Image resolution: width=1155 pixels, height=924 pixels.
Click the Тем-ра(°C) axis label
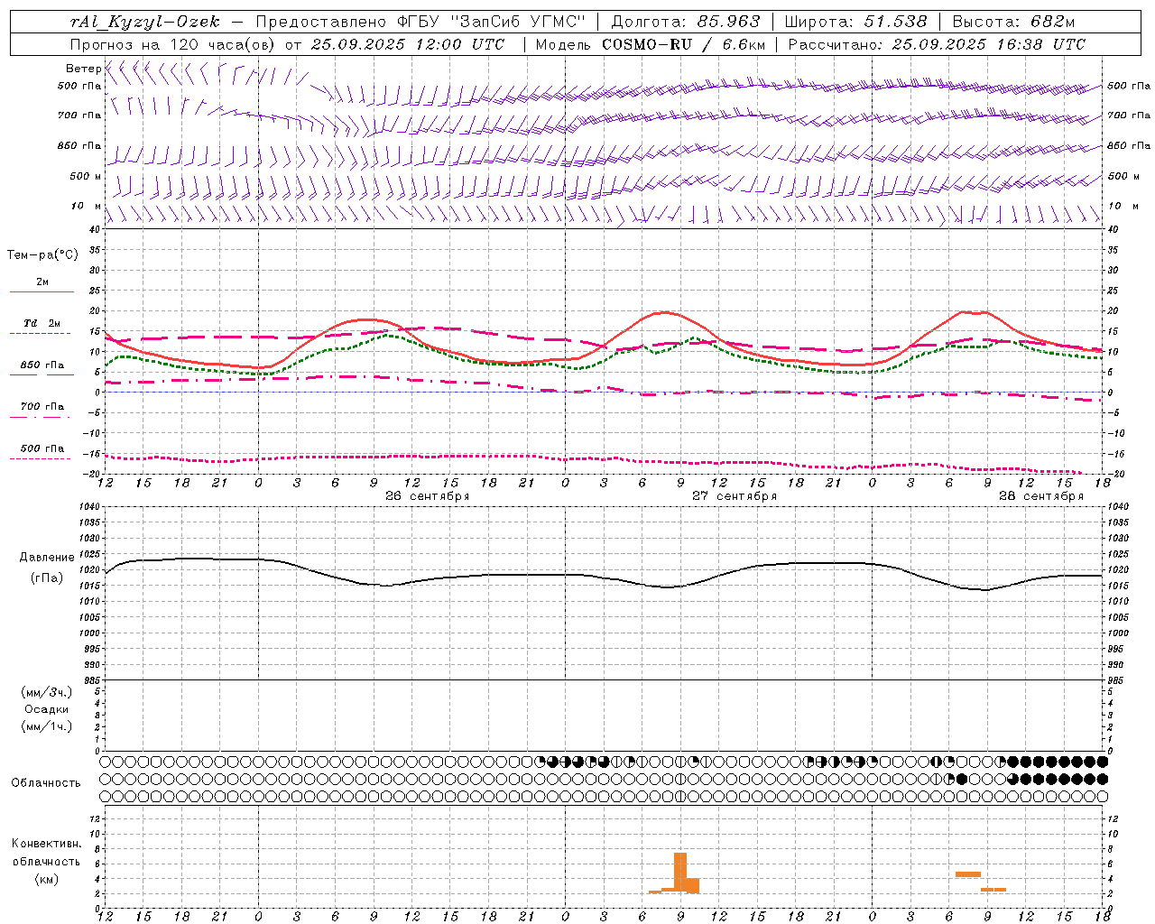pos(42,255)
